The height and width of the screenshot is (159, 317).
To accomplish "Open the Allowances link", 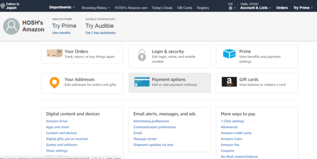I will point(229,127).
